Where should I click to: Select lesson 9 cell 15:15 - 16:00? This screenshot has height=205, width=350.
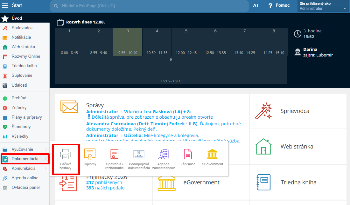click(171, 70)
